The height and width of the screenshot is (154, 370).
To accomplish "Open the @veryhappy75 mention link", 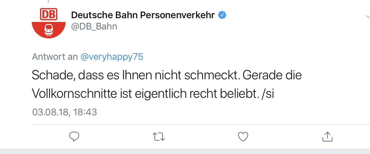I will (112, 57).
